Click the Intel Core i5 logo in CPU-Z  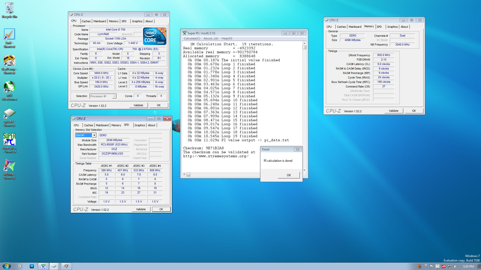(155, 36)
